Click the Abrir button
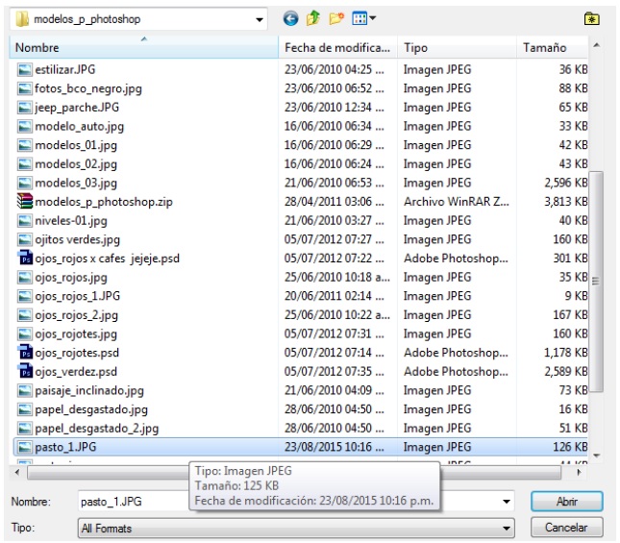The image size is (620, 543). pos(566,502)
